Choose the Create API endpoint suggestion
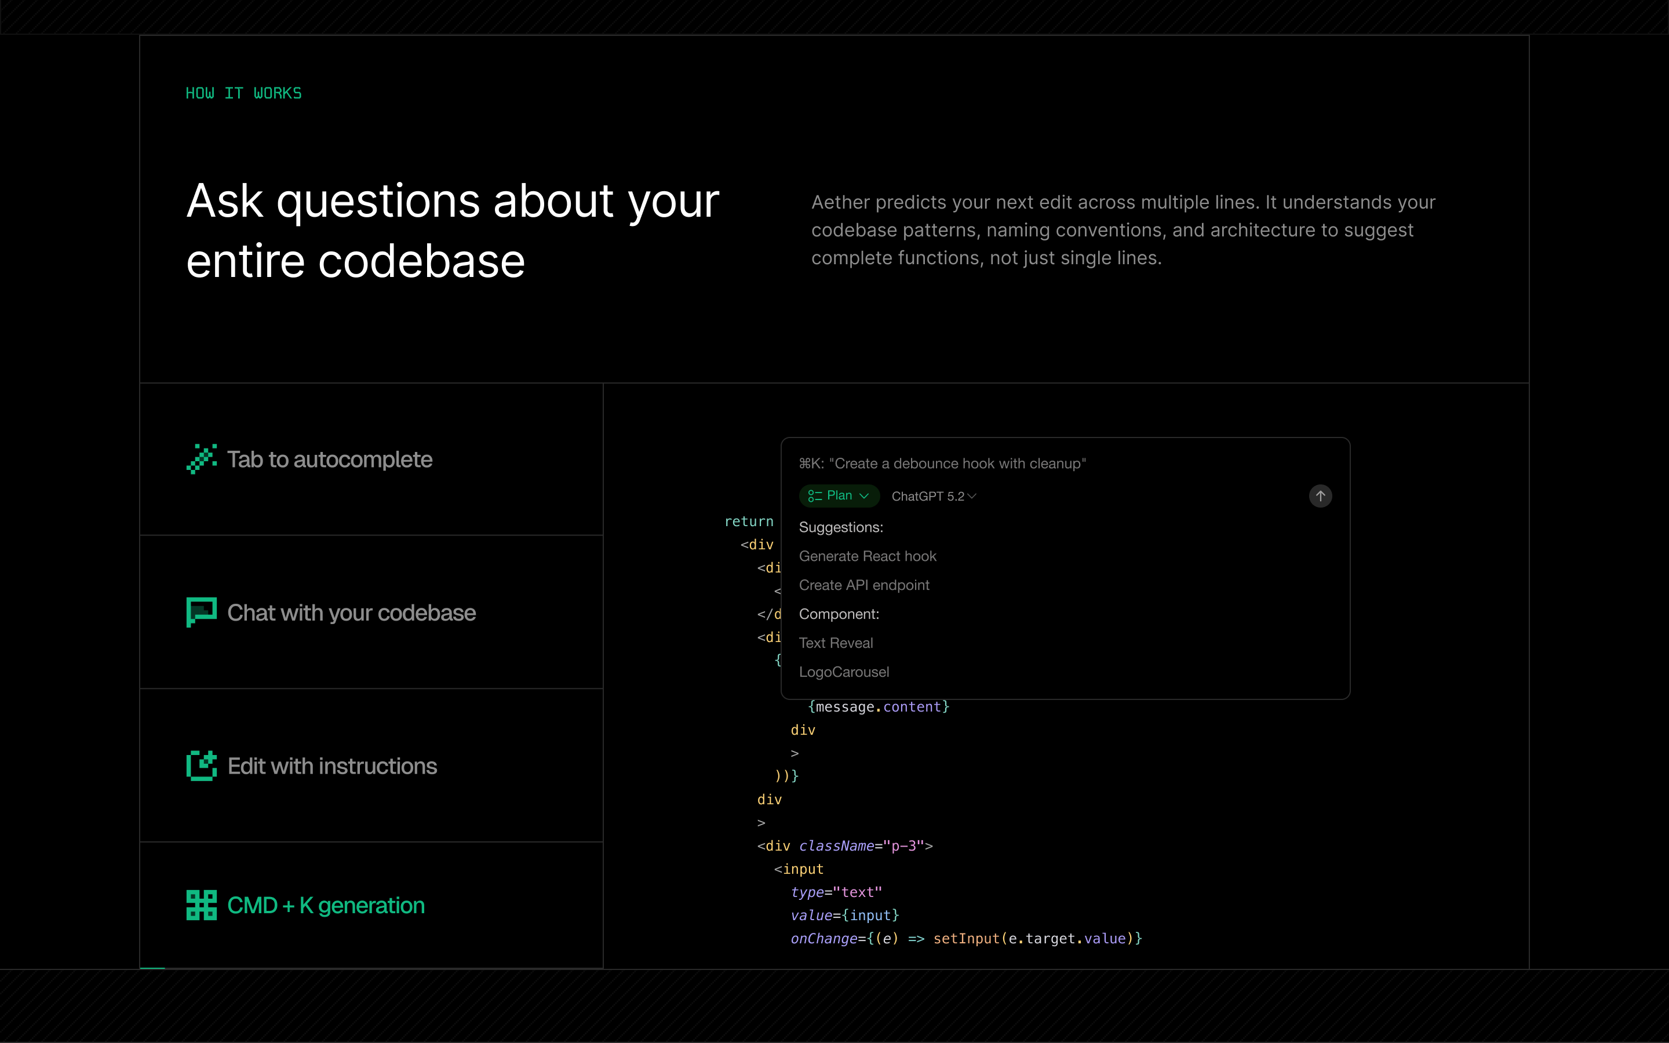This screenshot has width=1669, height=1043. click(x=863, y=585)
